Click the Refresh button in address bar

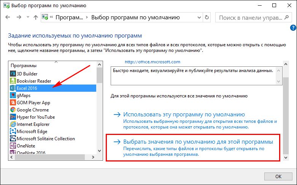206,17
